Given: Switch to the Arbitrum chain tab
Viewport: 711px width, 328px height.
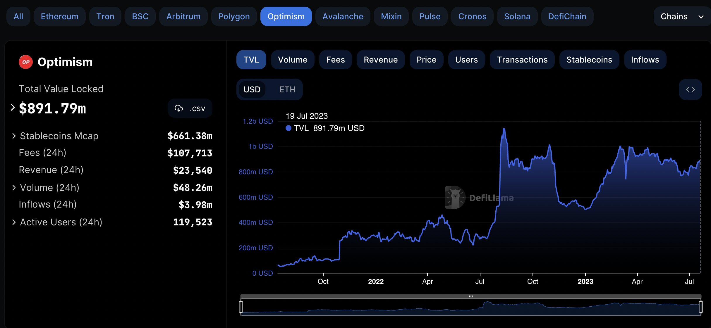Looking at the screenshot, I should pyautogui.click(x=183, y=16).
